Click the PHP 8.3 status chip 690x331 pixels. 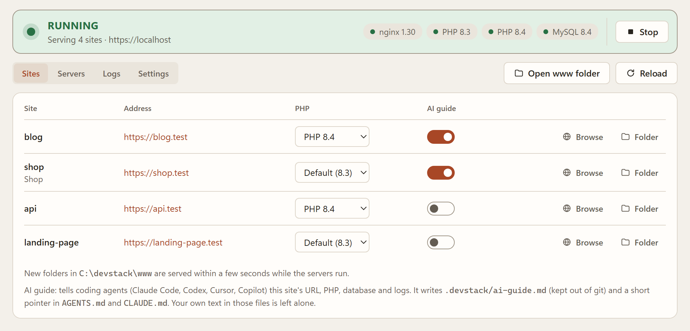[452, 32]
